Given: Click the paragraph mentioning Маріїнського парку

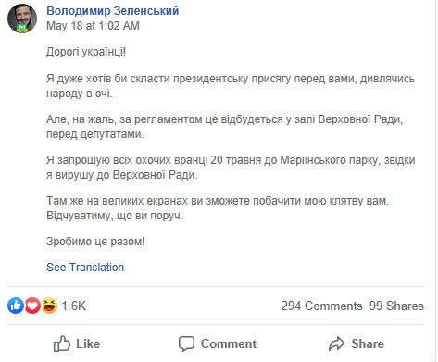Looking at the screenshot, I should click(x=231, y=168).
